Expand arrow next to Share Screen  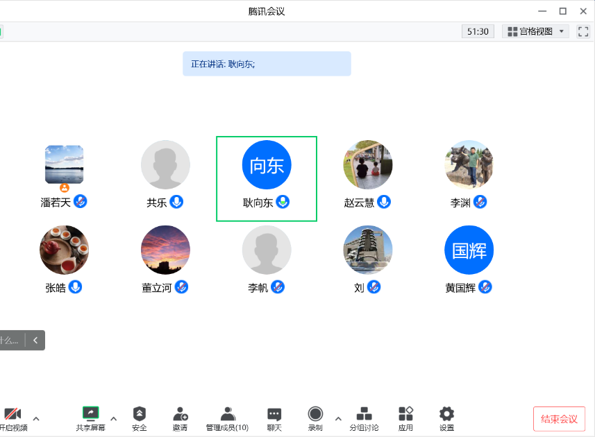click(x=114, y=418)
